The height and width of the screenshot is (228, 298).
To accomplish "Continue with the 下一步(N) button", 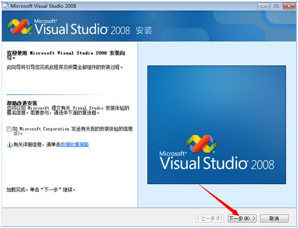I will click(x=242, y=218).
